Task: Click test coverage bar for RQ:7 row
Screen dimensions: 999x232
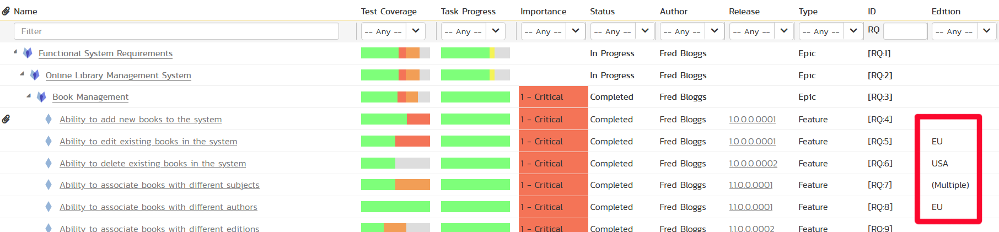Action: click(395, 185)
